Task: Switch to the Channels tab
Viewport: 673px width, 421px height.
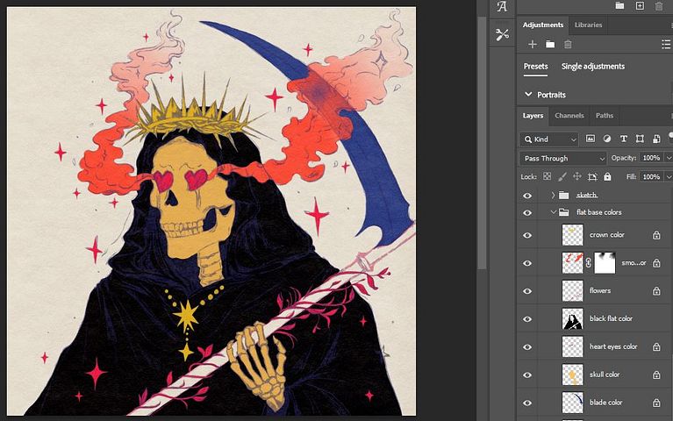Action: coord(569,116)
